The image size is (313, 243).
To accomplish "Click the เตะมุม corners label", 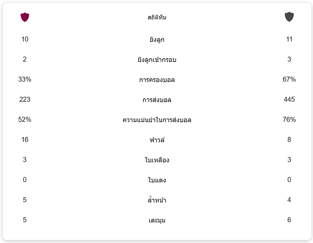I will click(157, 221).
